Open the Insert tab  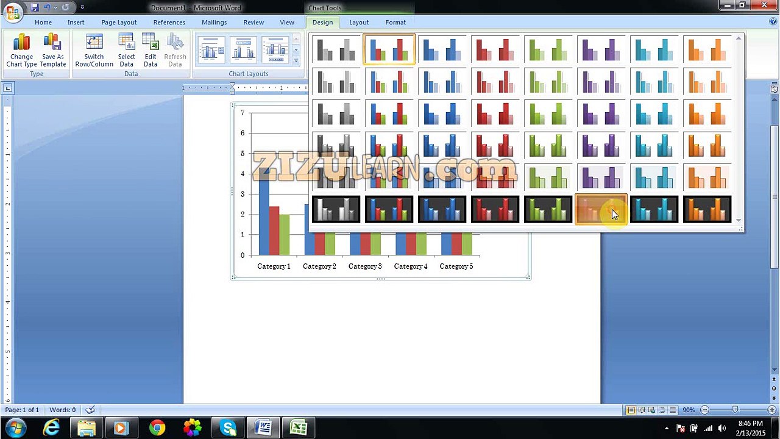coord(76,22)
